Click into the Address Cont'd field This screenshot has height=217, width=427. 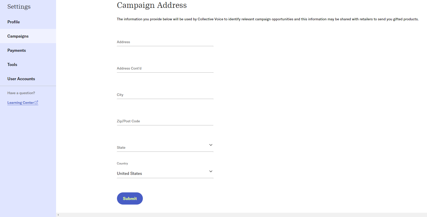tap(165, 68)
